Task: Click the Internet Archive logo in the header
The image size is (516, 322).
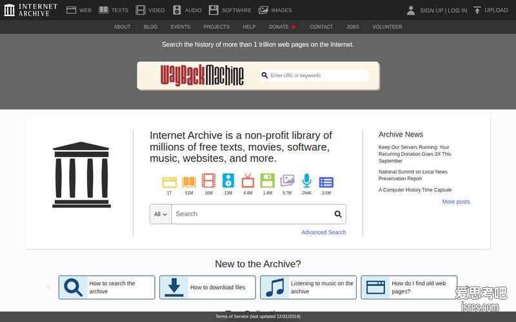Action: point(30,10)
